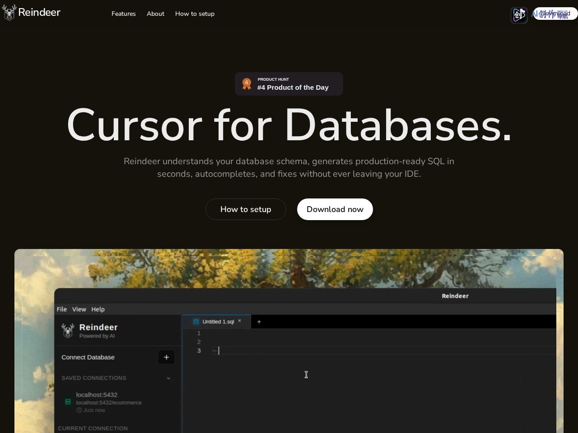Collapse the Saved Connections section chevron
The width and height of the screenshot is (578, 433).
coord(168,378)
